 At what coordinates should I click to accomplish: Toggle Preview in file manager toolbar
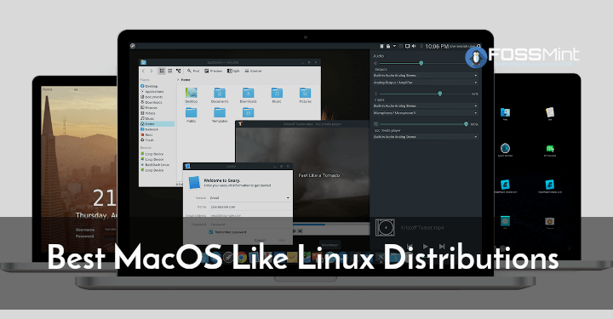point(214,71)
